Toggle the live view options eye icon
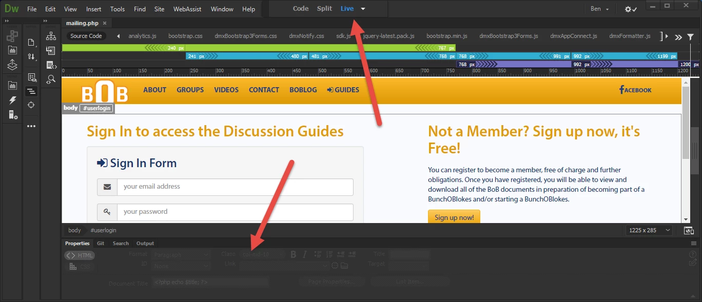702x302 pixels. [x=31, y=77]
